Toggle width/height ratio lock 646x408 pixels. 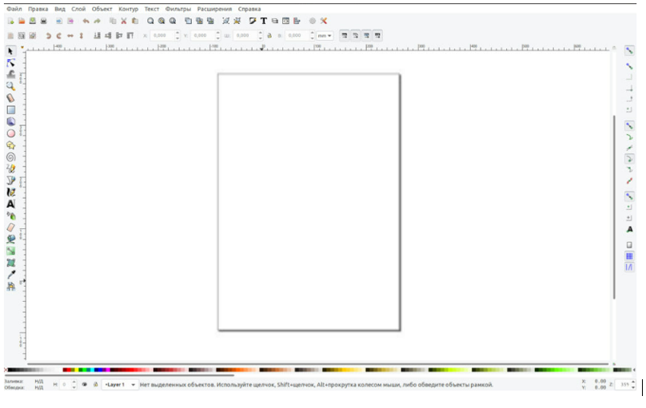pyautogui.click(x=269, y=36)
